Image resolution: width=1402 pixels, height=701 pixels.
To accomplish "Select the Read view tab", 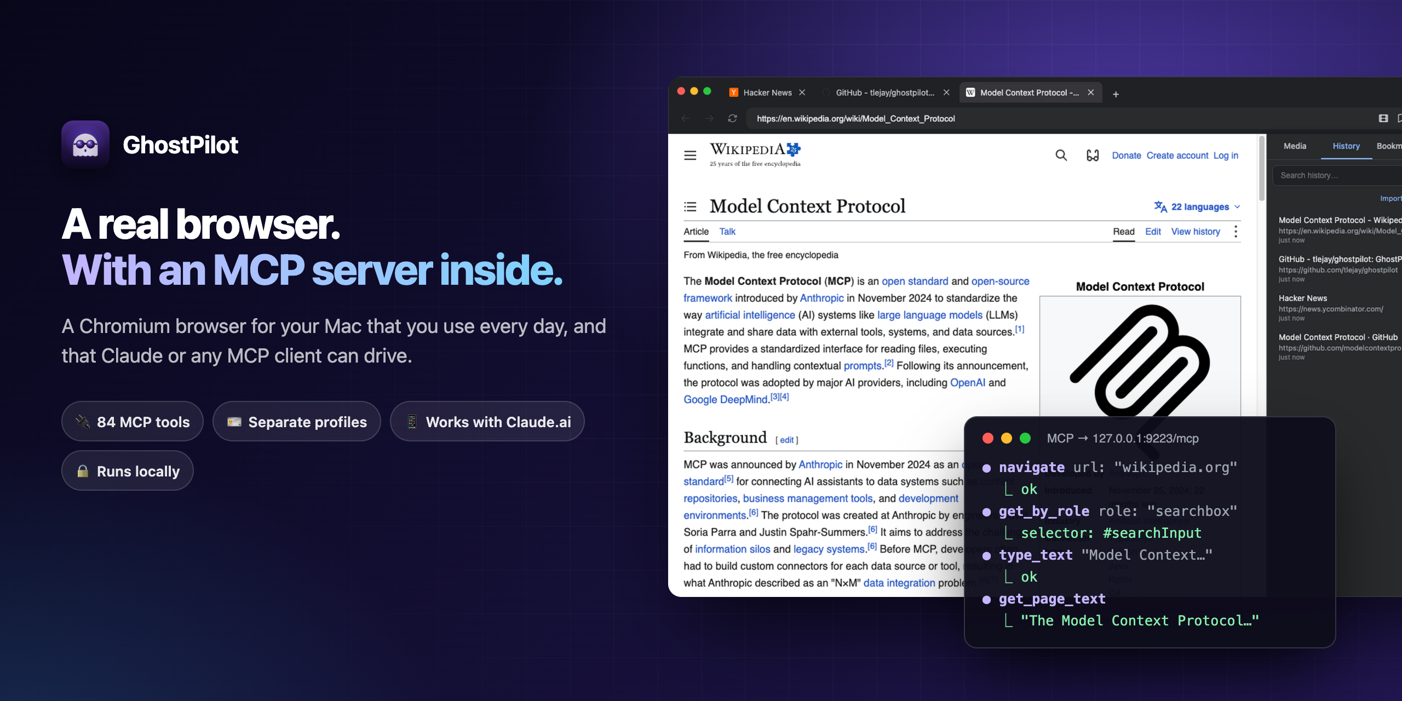I will click(x=1124, y=232).
